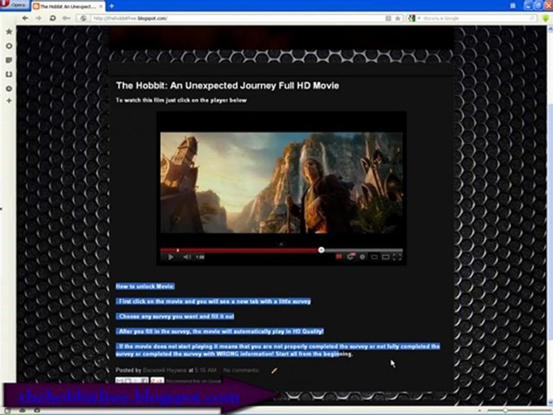Click the movie title heading link
The height and width of the screenshot is (415, 553).
pos(228,86)
